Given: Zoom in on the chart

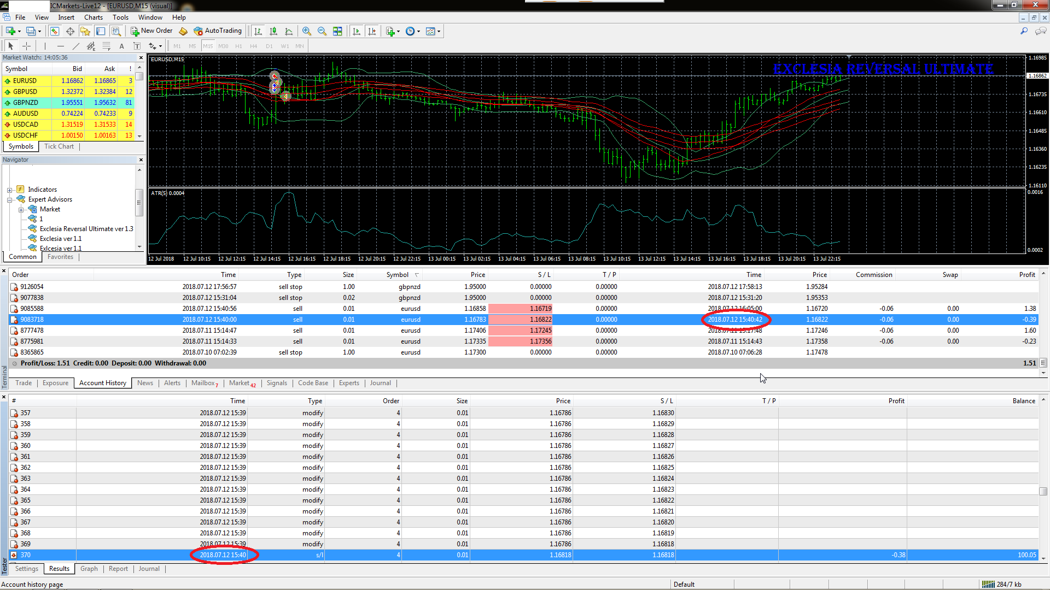Looking at the screenshot, I should point(307,31).
